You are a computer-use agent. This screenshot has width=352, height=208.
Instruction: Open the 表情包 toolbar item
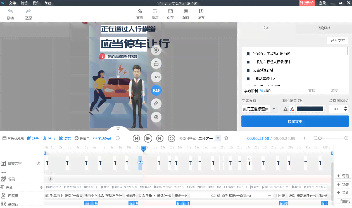point(82,138)
